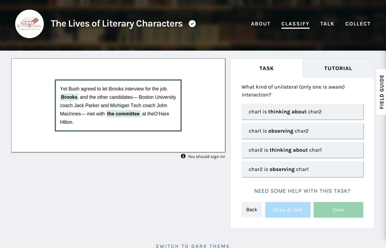
Task: Click the verified checkmark badge beside the title
Action: (192, 23)
